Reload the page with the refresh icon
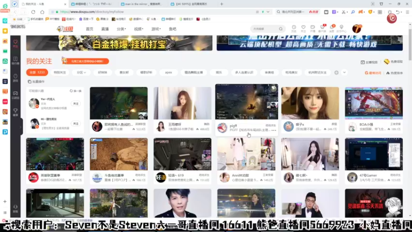This screenshot has height=232, width=412. point(33,12)
